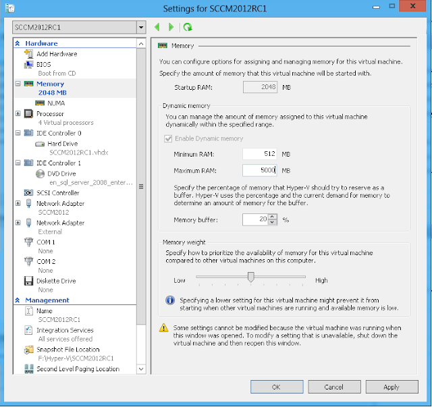Click the Second Level Paging Location icon
Screen dimensions: 432x407
pyautogui.click(x=28, y=369)
